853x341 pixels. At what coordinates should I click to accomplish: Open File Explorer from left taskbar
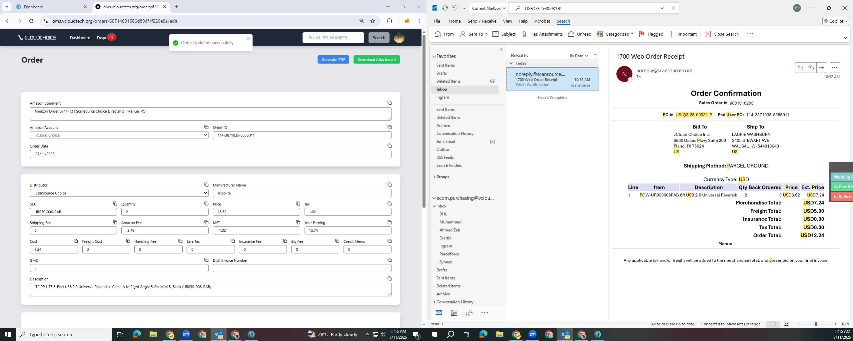(x=153, y=334)
